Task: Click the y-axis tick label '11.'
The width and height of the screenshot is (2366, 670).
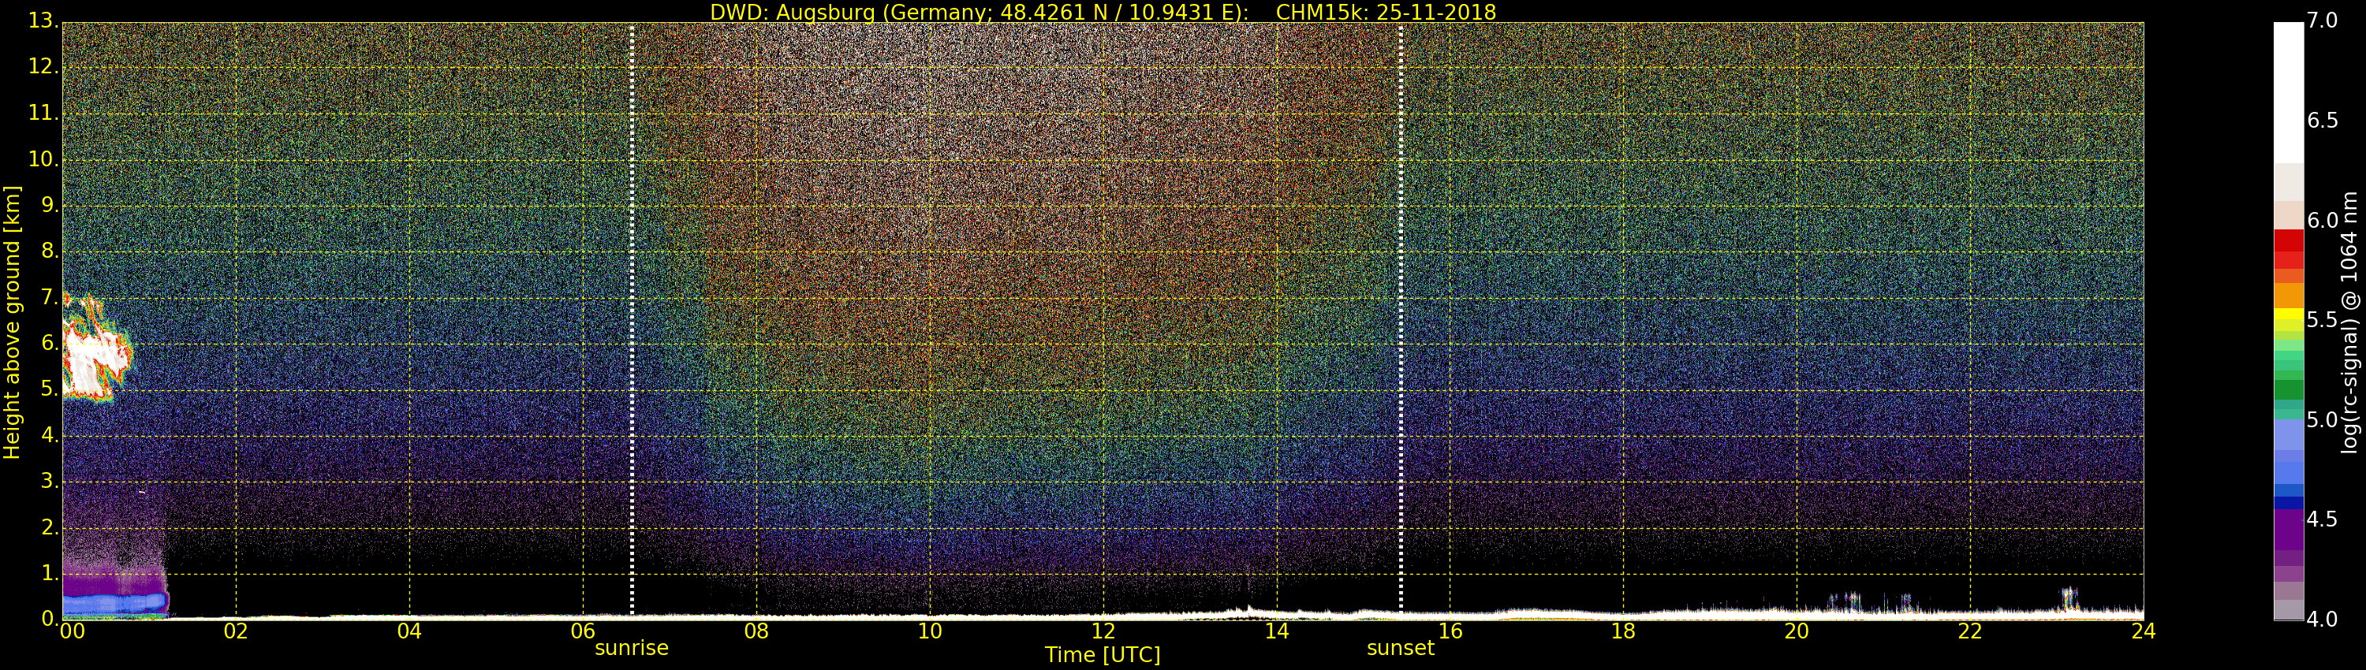Action: pos(43,114)
